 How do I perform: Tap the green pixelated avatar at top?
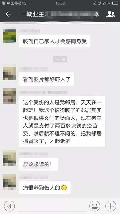(x=9, y=36)
